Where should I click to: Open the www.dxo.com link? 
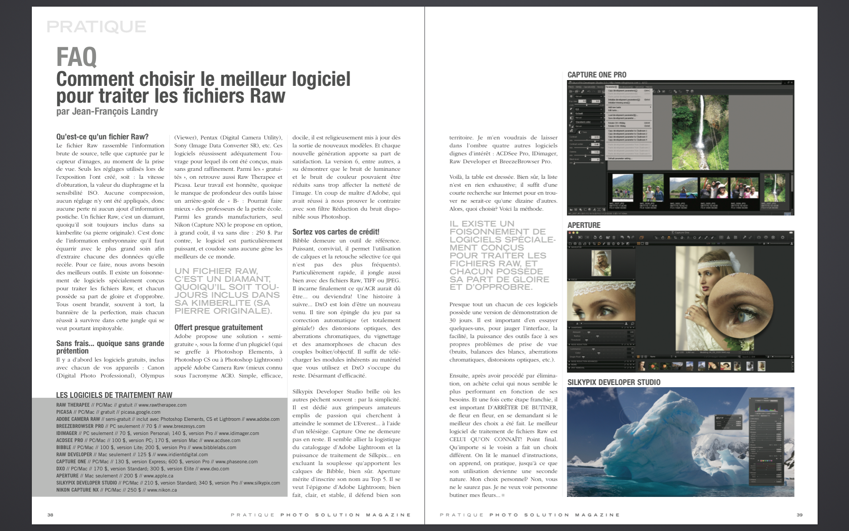(x=214, y=469)
